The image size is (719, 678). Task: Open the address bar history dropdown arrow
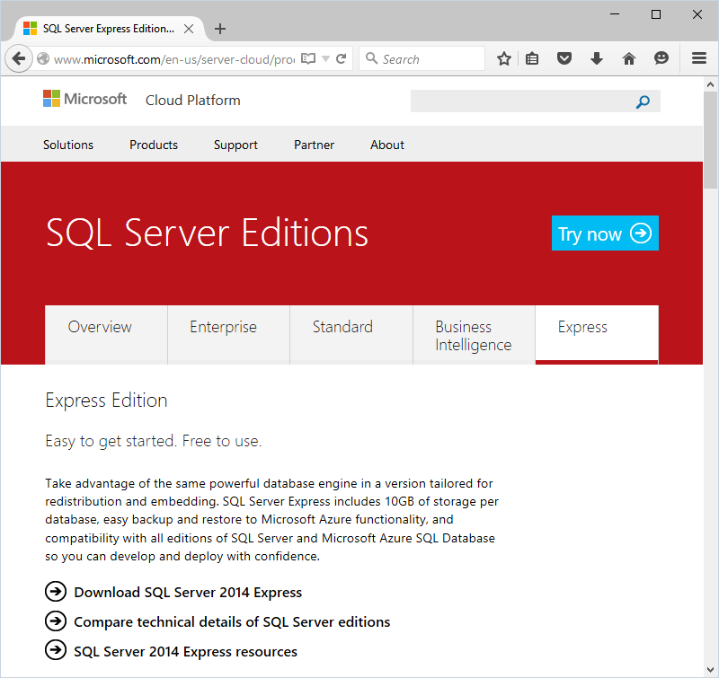coord(325,58)
